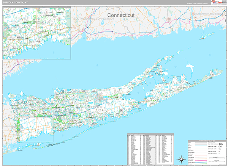Click the "SOUTH CENTRAL CONNECTICUT" region label

94,19
